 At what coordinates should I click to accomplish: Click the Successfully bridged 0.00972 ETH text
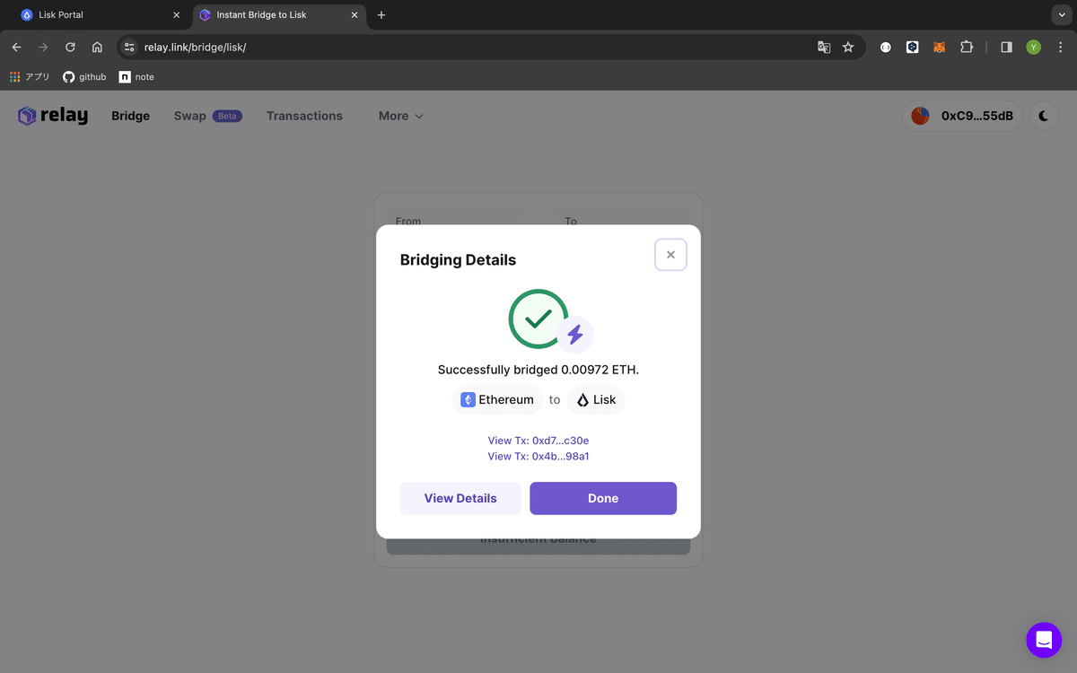coord(538,370)
